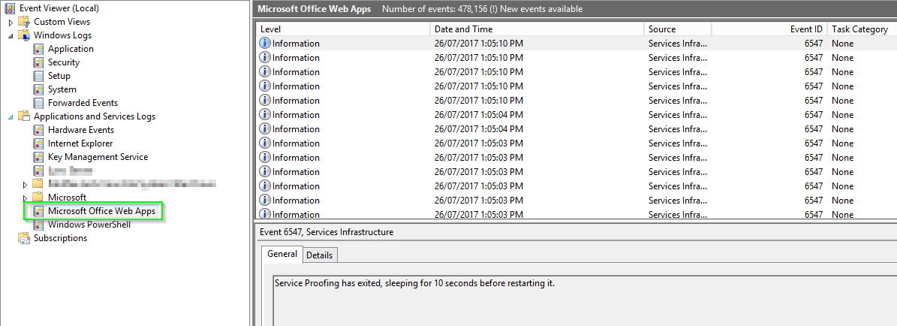Sort by the Event ID column header
The height and width of the screenshot is (326, 897).
point(769,29)
